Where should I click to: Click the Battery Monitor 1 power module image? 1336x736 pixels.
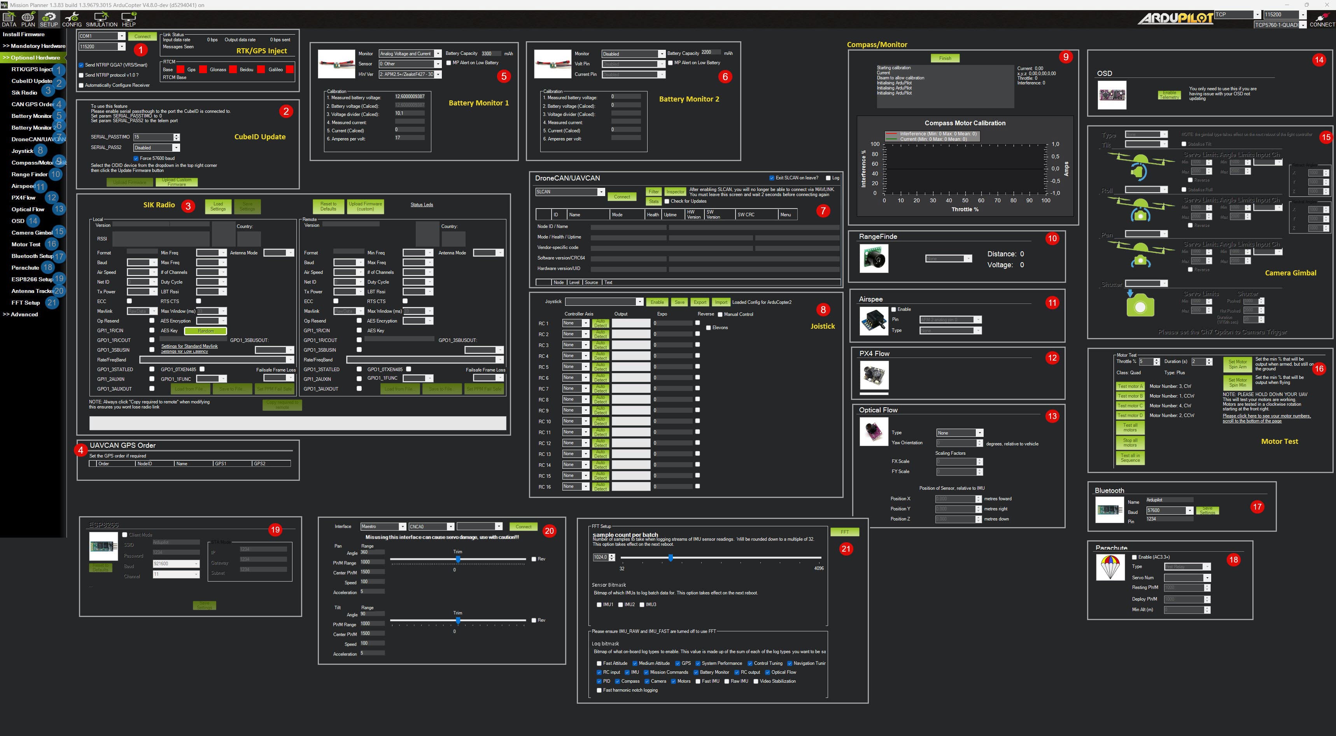pyautogui.click(x=336, y=64)
